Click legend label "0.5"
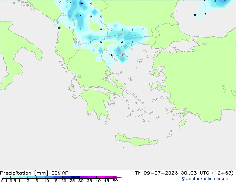The width and height of the screenshot is (236, 182). [13, 181]
